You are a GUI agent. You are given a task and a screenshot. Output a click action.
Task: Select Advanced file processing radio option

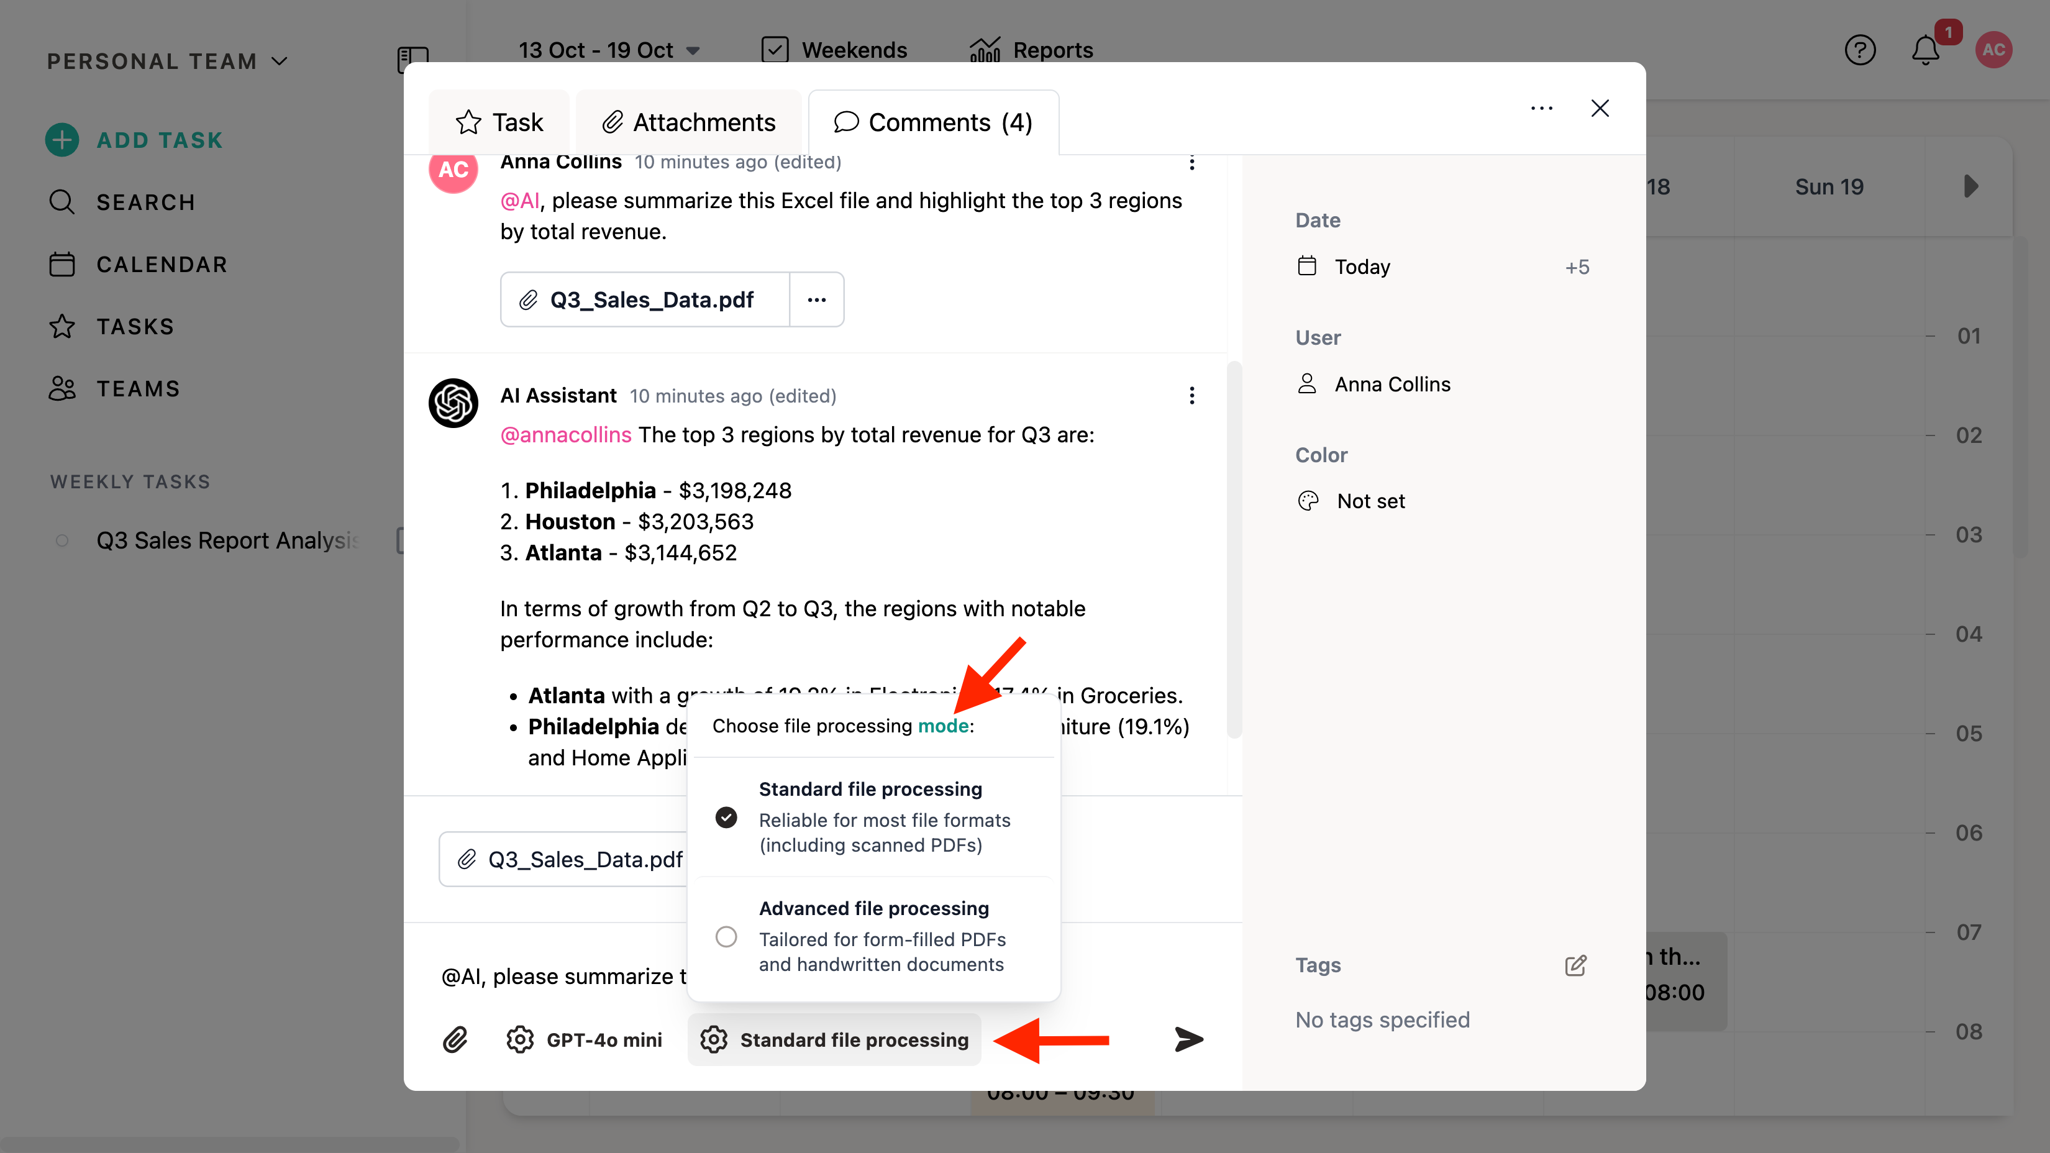(726, 937)
